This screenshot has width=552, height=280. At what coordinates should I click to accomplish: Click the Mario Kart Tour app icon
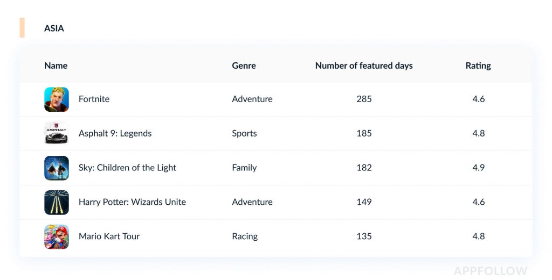[x=57, y=236]
